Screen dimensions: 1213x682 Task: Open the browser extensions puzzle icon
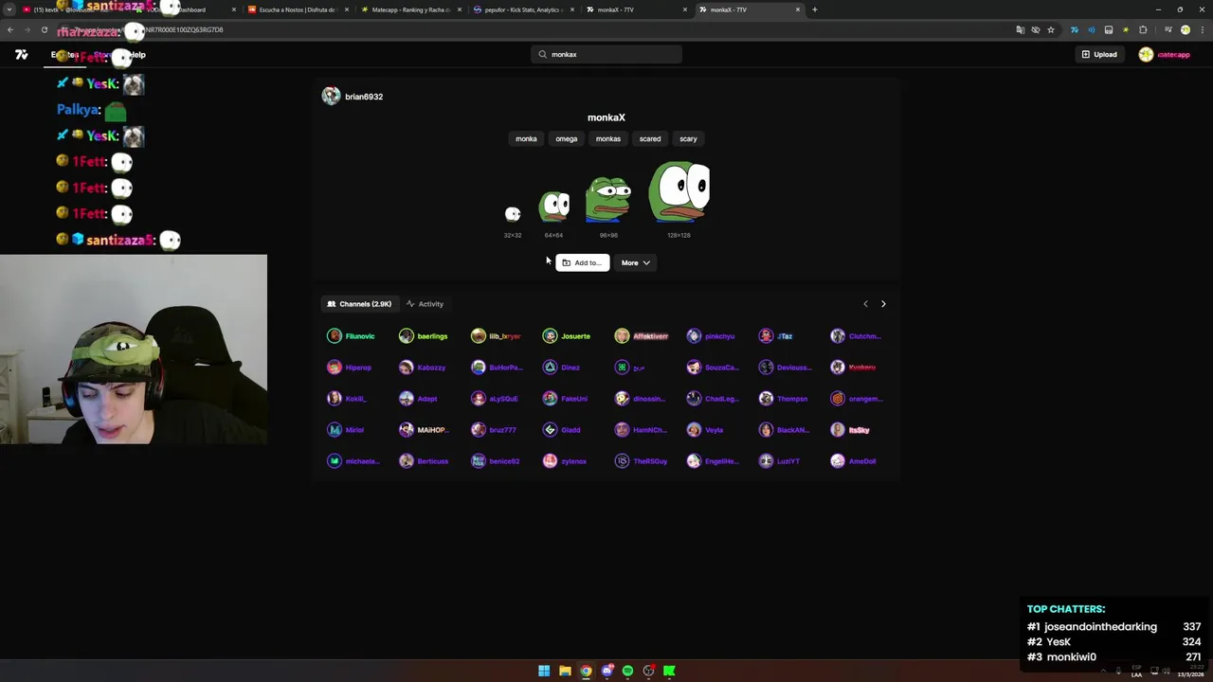1143,29
